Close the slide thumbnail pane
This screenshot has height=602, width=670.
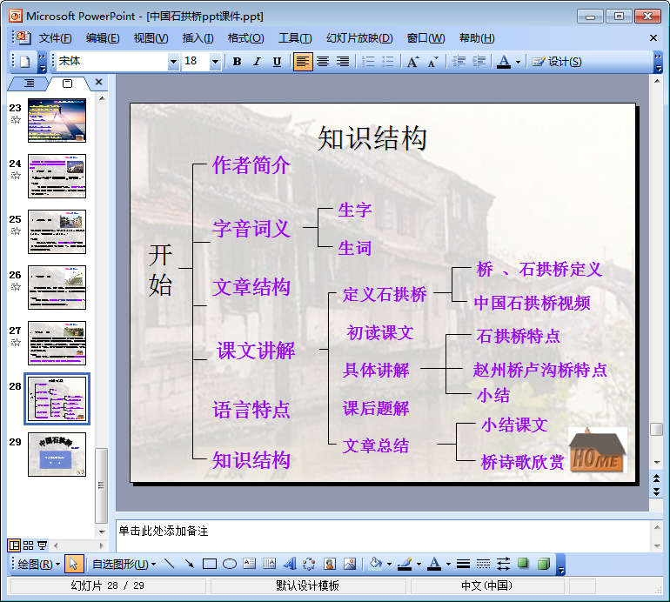(98, 82)
